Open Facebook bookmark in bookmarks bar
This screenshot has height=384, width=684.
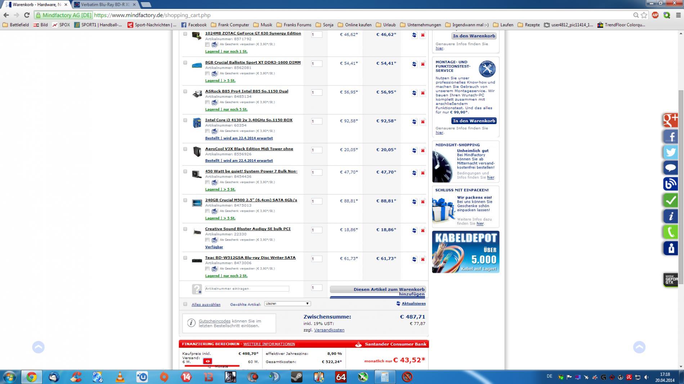pyautogui.click(x=194, y=25)
